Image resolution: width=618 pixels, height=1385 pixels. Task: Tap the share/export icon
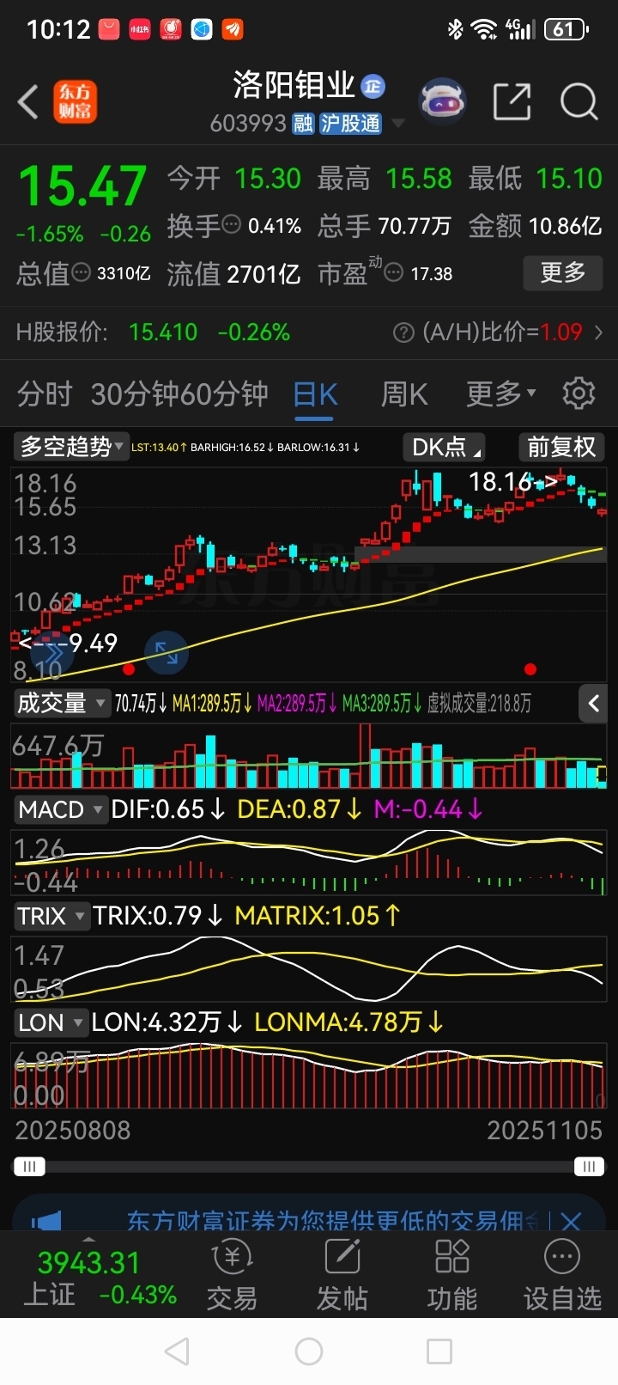tap(512, 101)
